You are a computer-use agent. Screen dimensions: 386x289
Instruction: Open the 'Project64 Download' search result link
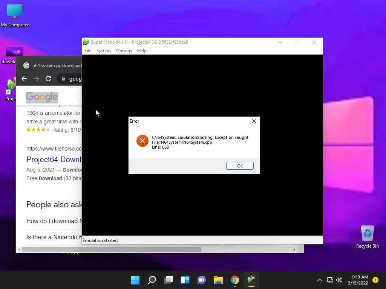[54, 160]
